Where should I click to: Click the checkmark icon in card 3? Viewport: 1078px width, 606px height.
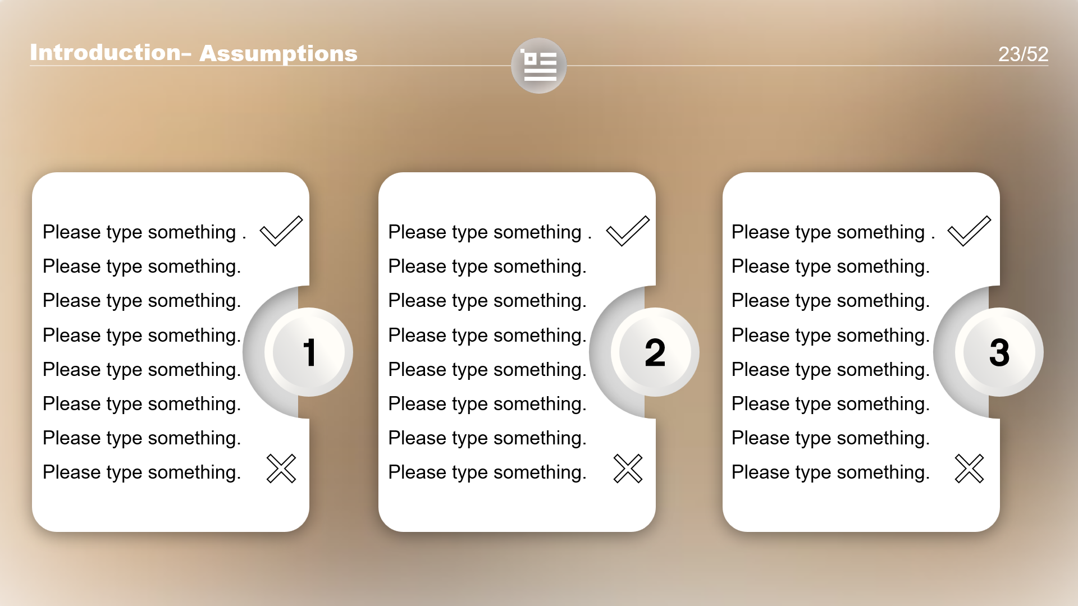pyautogui.click(x=969, y=231)
